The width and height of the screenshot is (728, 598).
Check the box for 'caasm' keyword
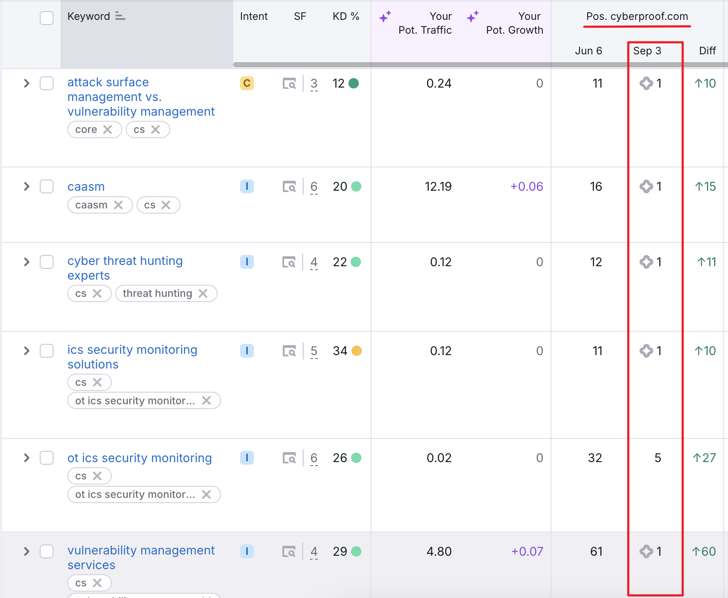tap(47, 186)
